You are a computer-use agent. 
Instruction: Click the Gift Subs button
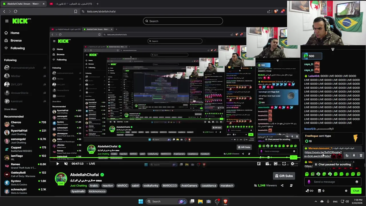click(284, 176)
